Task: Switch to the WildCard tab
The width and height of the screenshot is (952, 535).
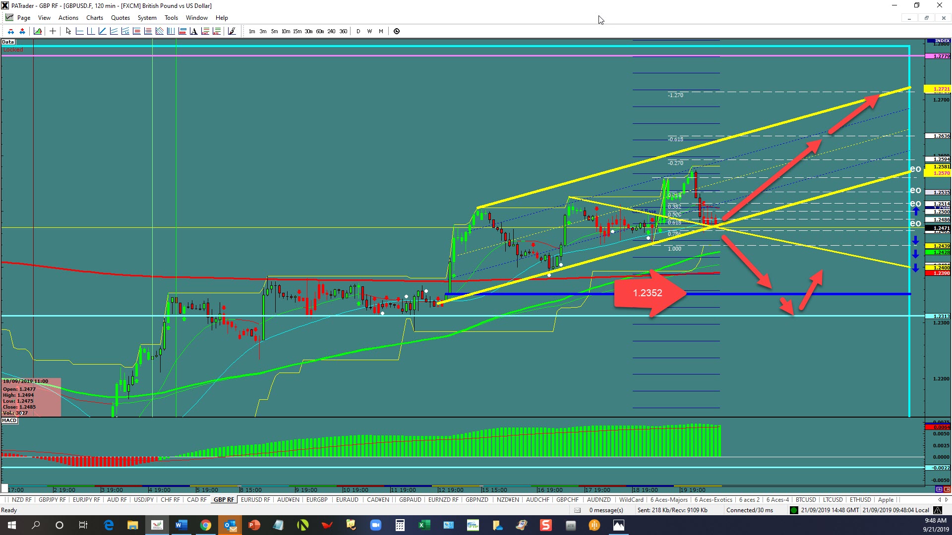Action: pyautogui.click(x=631, y=500)
